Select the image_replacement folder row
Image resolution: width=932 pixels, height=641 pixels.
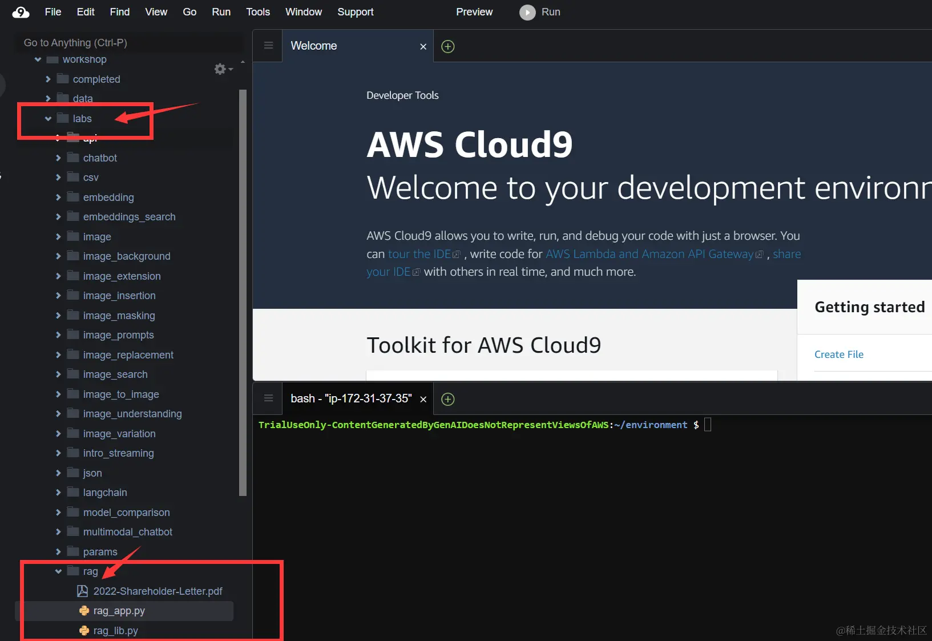pos(124,355)
